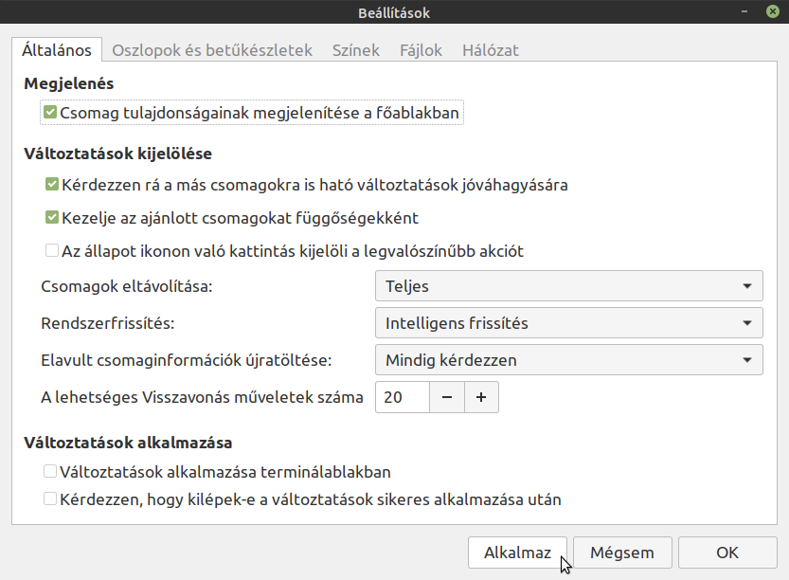Open the Hálózat tab

[491, 50]
